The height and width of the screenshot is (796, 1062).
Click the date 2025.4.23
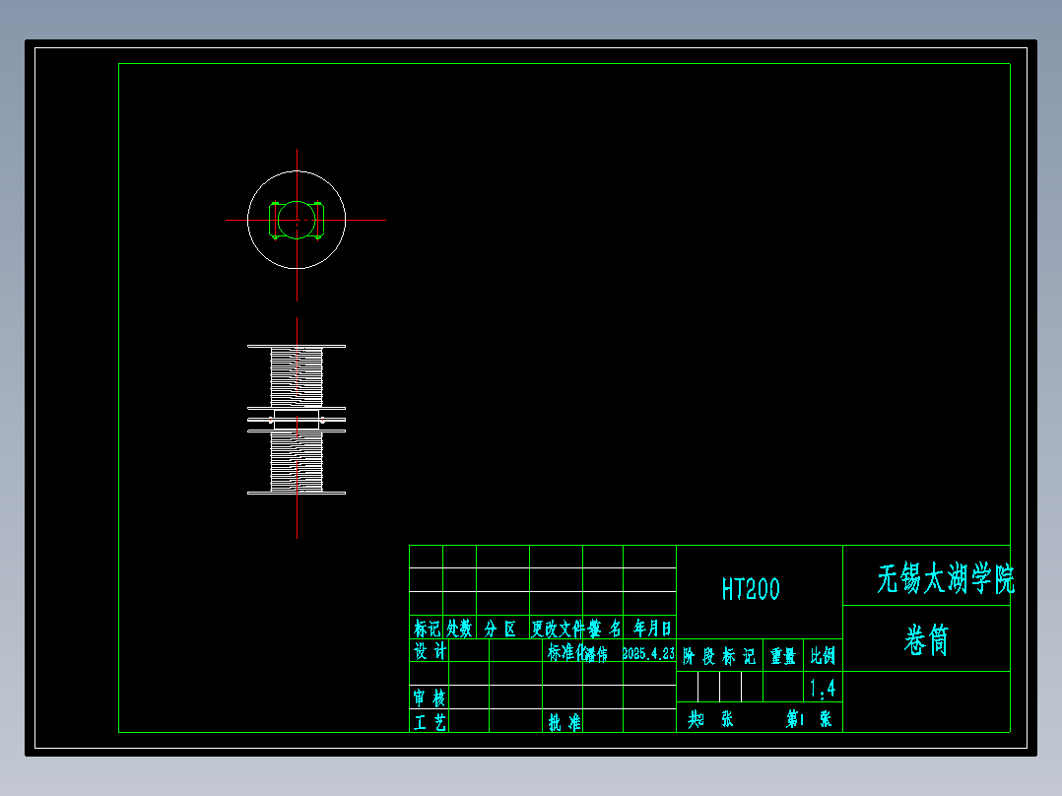click(650, 651)
